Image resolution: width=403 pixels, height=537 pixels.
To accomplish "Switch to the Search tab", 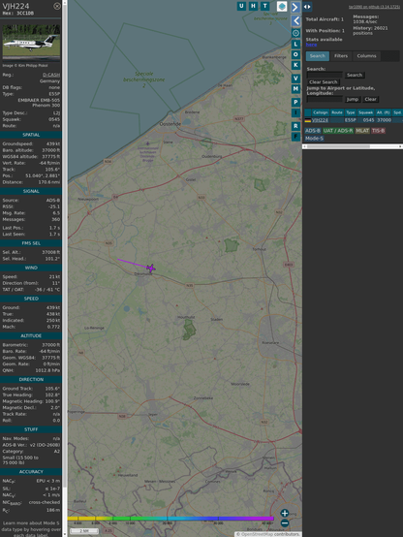I will (318, 56).
